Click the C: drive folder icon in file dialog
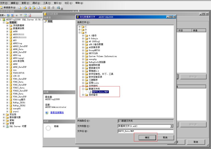This screenshot has height=149, width=211. pos(83,27)
